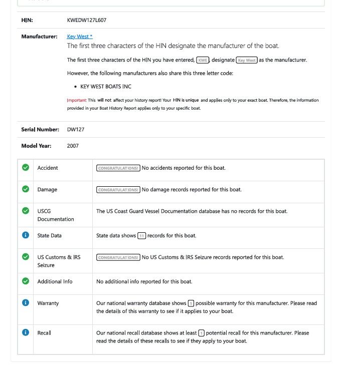This screenshot has height=374, width=341.
Task: Click the CONGRATULATIONS badge in Damage row
Action: click(118, 190)
